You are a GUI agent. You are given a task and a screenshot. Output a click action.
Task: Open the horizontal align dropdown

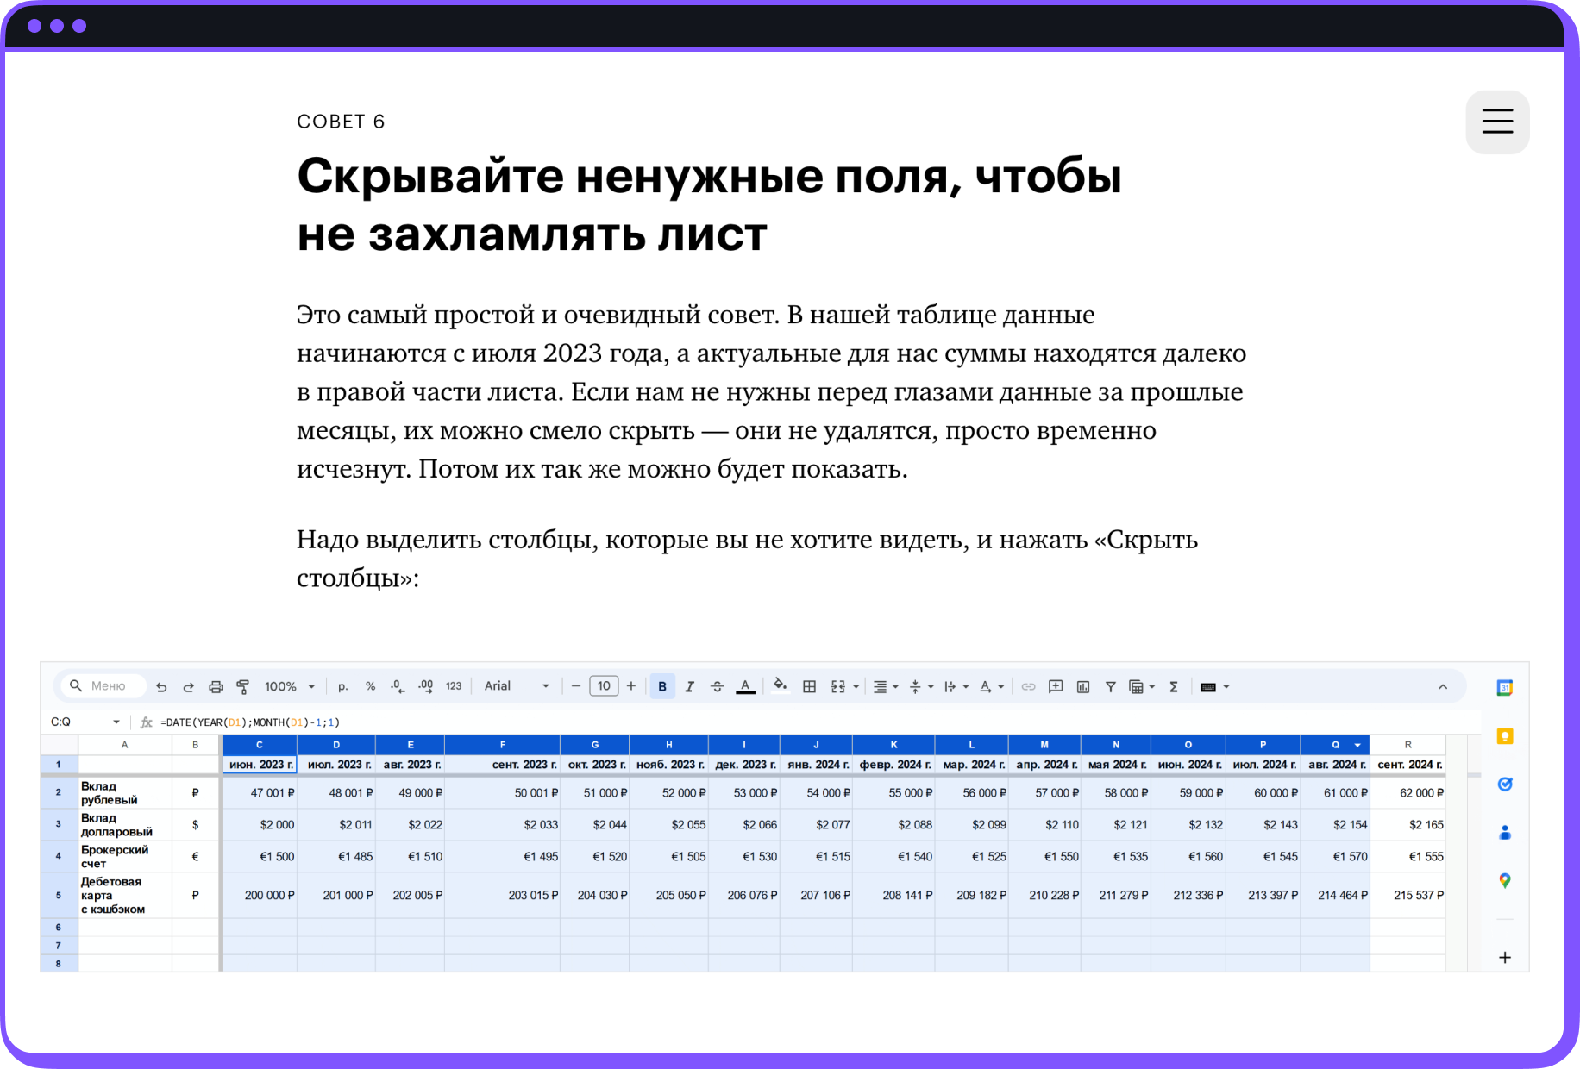click(886, 687)
